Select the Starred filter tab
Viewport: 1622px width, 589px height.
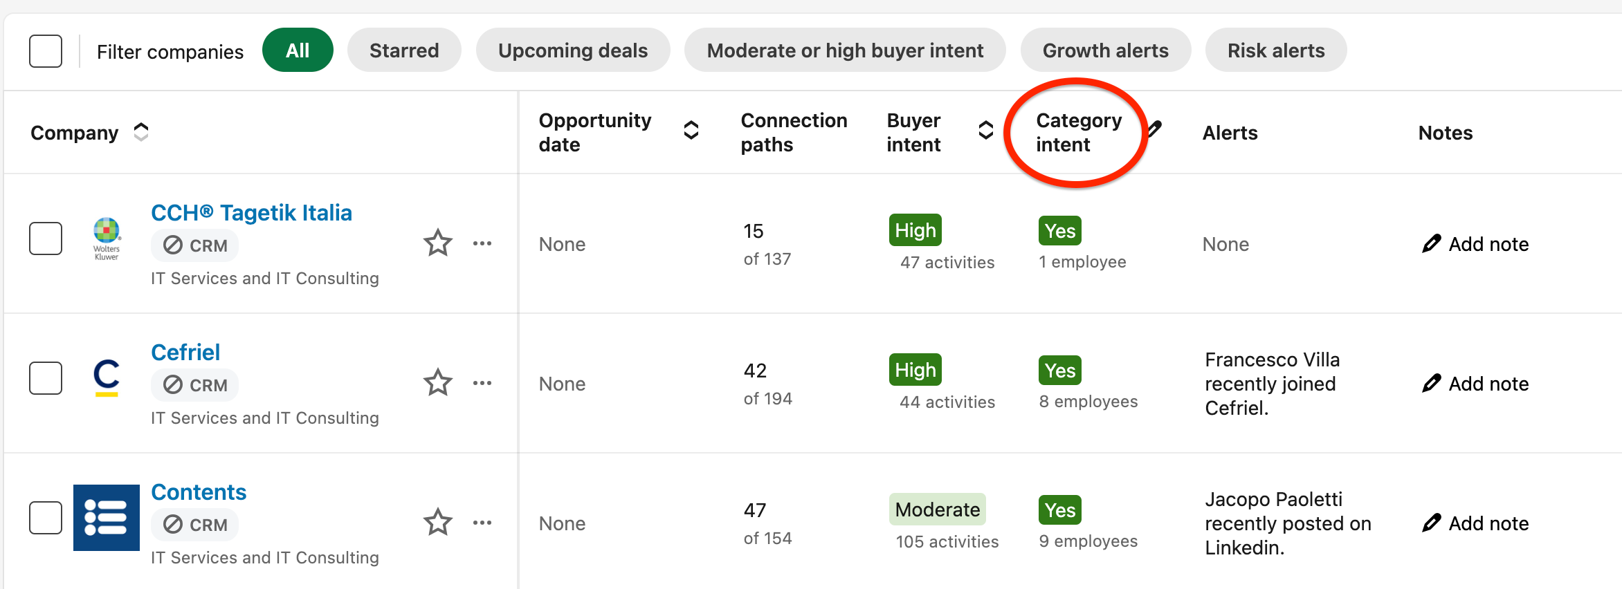coord(404,50)
